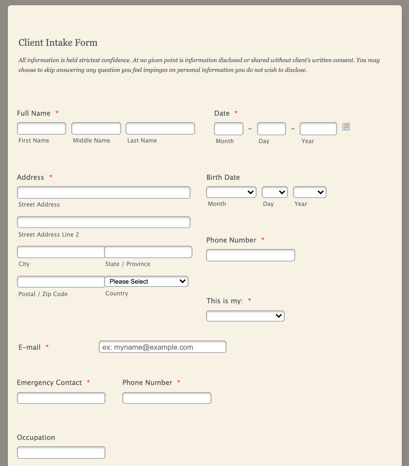Click the First Name field

42,128
